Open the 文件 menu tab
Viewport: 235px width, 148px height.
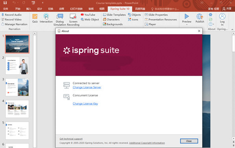(x=6, y=9)
